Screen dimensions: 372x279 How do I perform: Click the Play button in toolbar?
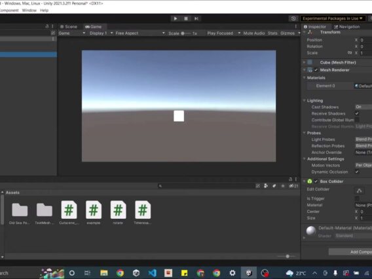[x=176, y=18]
